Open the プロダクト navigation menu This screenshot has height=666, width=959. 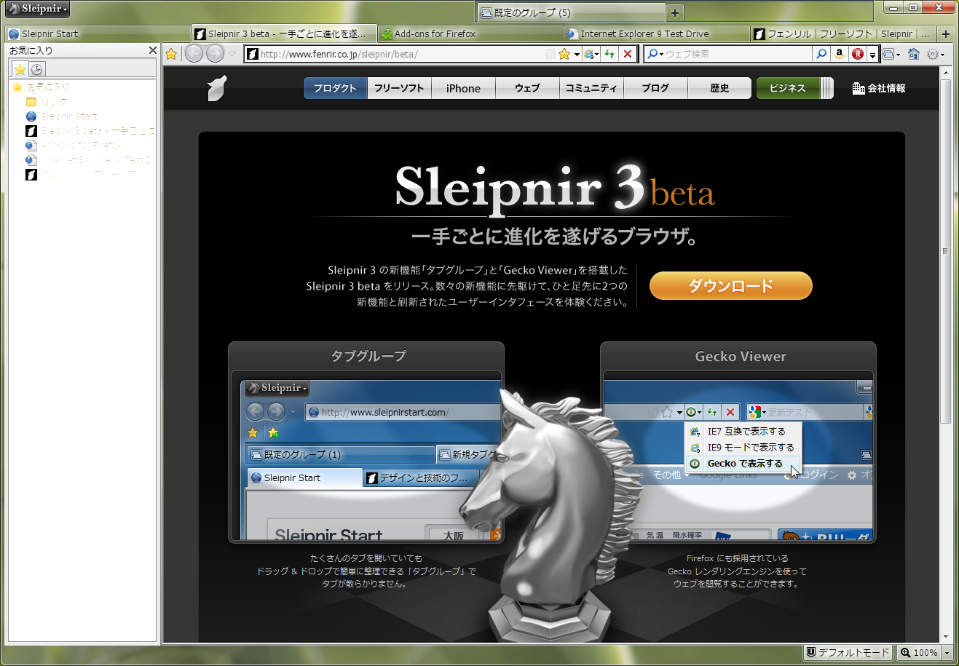(335, 88)
